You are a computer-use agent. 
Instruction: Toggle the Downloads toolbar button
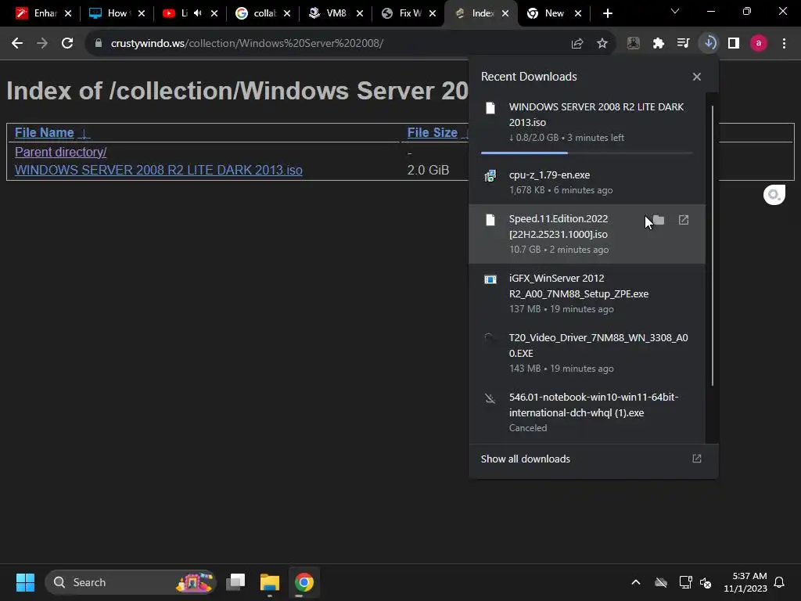[x=709, y=44]
